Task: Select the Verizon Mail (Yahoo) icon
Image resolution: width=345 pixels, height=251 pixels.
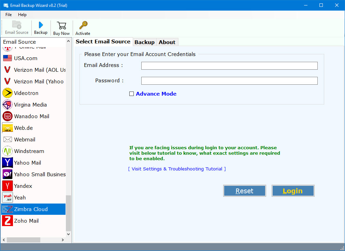Action: point(7,82)
